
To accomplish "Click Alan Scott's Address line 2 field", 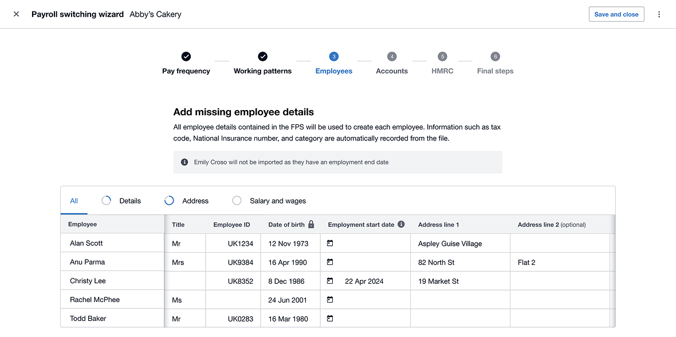I will coord(560,243).
